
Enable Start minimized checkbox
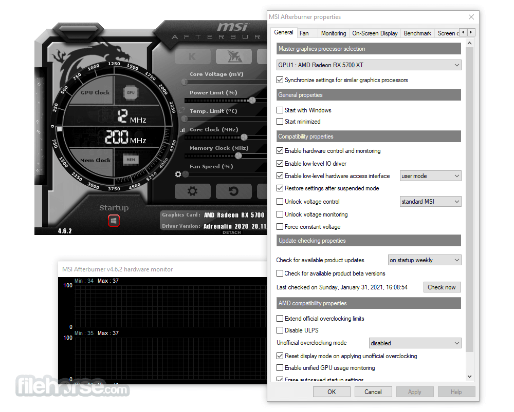coord(299,122)
